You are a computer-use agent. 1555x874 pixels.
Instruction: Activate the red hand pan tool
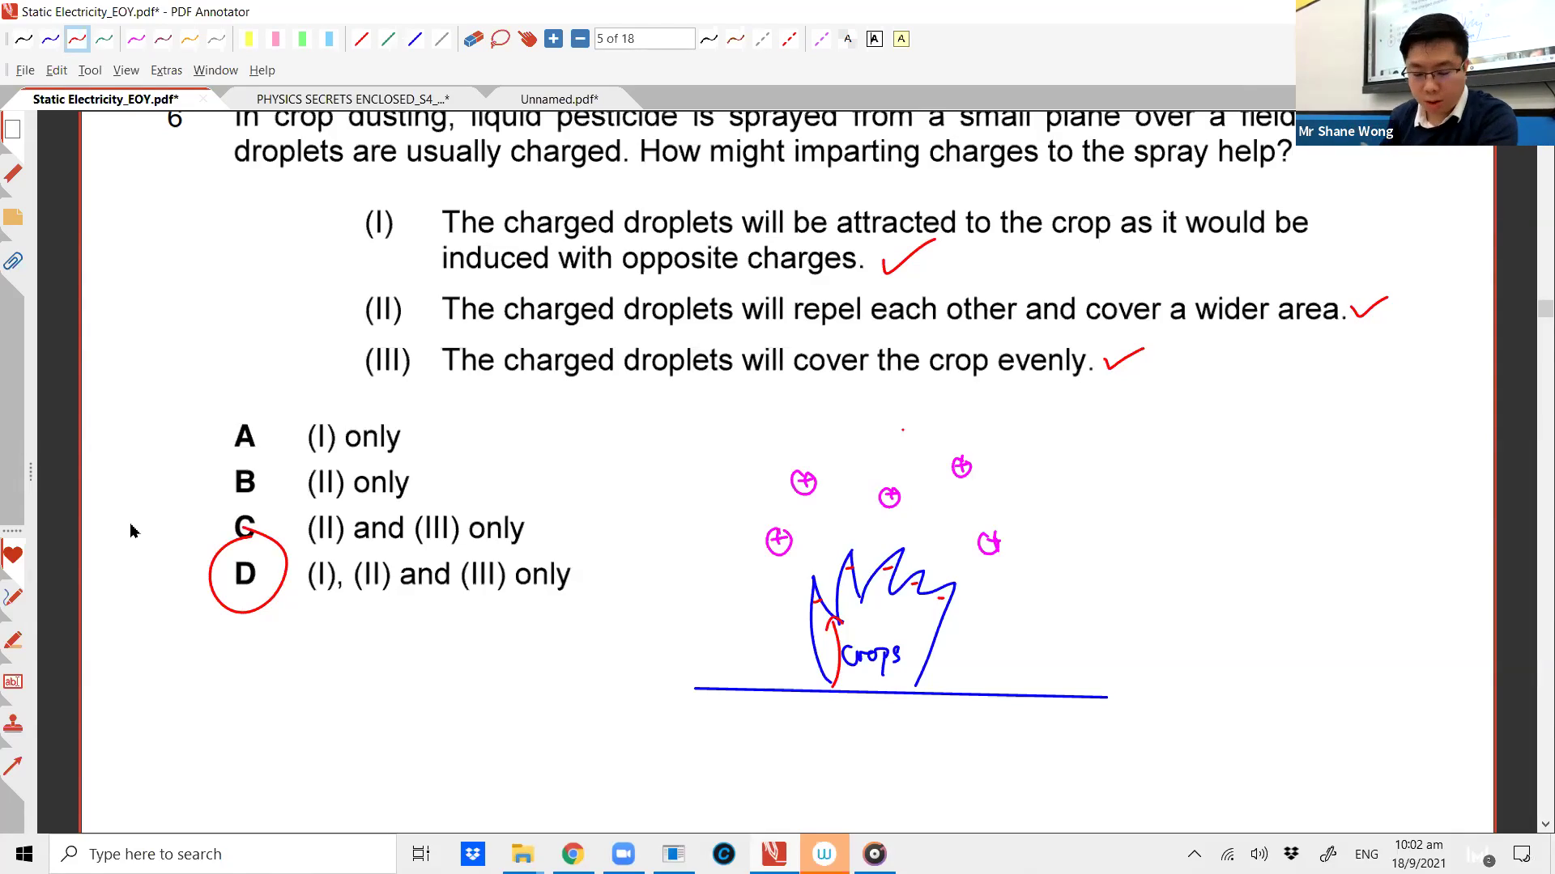point(527,39)
